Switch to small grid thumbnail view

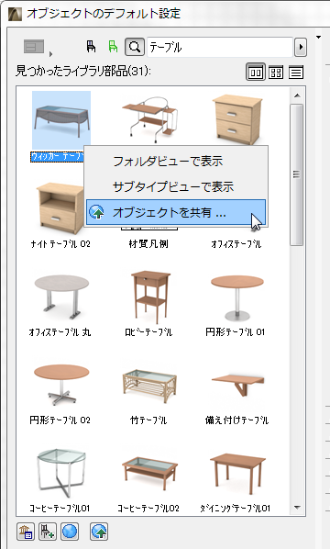276,73
